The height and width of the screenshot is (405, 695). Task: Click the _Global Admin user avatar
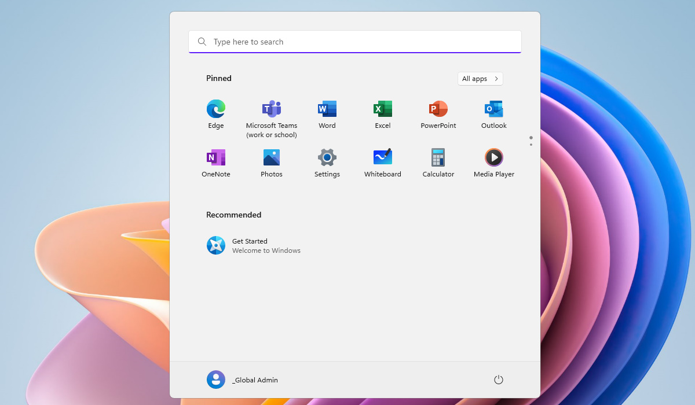[216, 380]
